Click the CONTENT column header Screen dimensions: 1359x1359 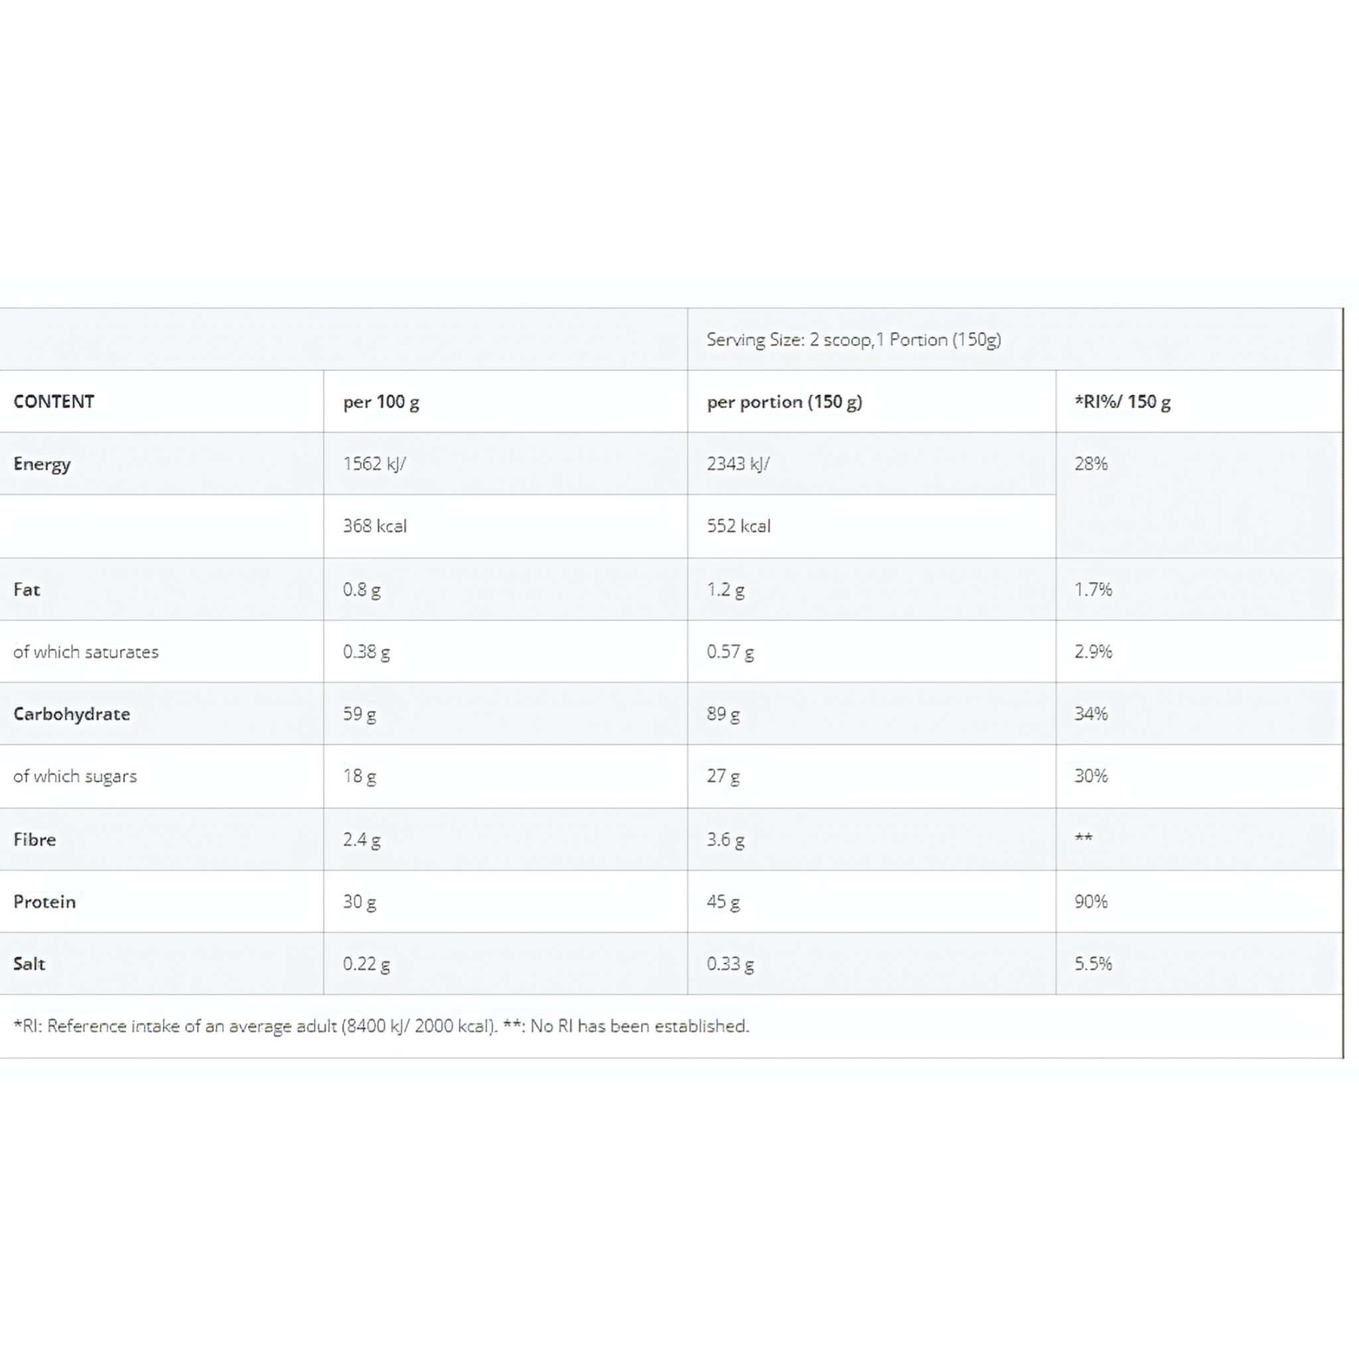[x=54, y=401]
